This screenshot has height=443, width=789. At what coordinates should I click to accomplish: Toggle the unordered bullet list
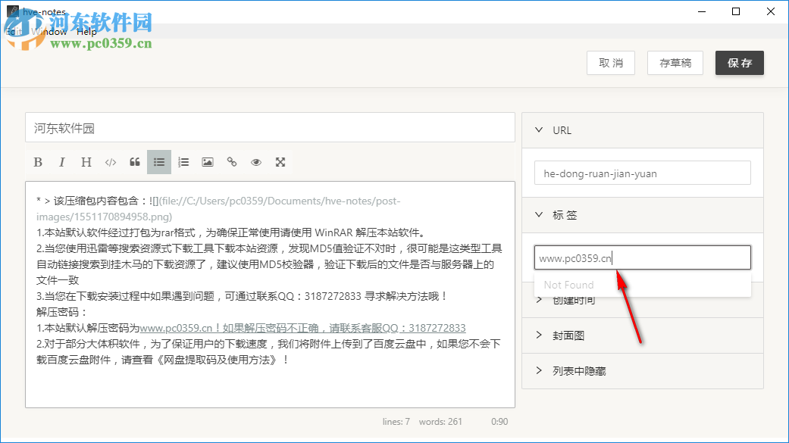[x=159, y=162]
